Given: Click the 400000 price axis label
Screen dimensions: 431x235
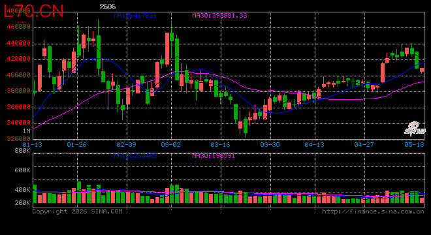Looking at the screenshot, I should (19, 75).
